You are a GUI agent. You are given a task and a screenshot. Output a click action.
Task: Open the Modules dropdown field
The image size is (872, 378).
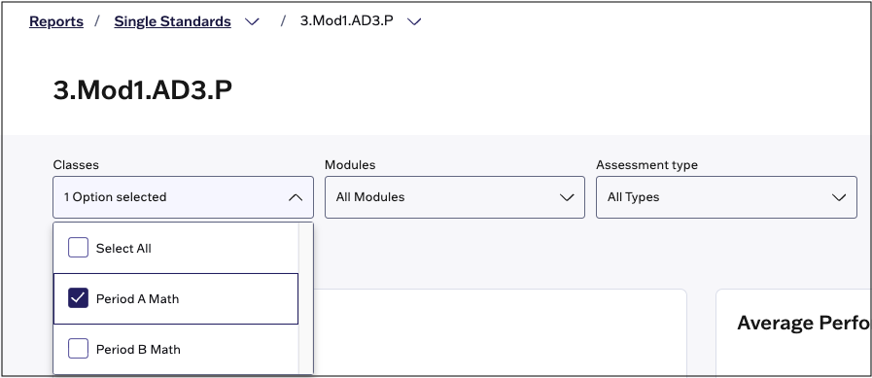455,197
